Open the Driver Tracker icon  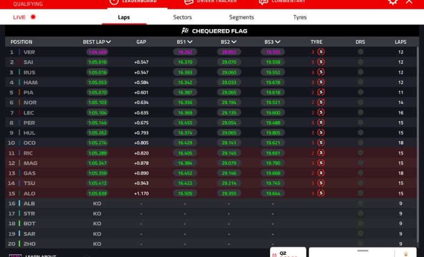coord(189,2)
